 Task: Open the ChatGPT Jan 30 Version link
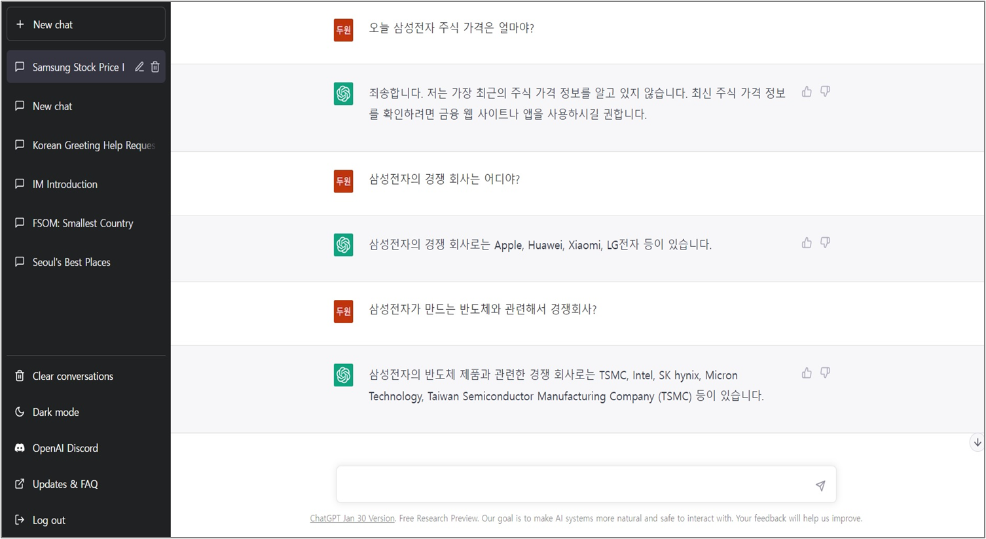(352, 518)
